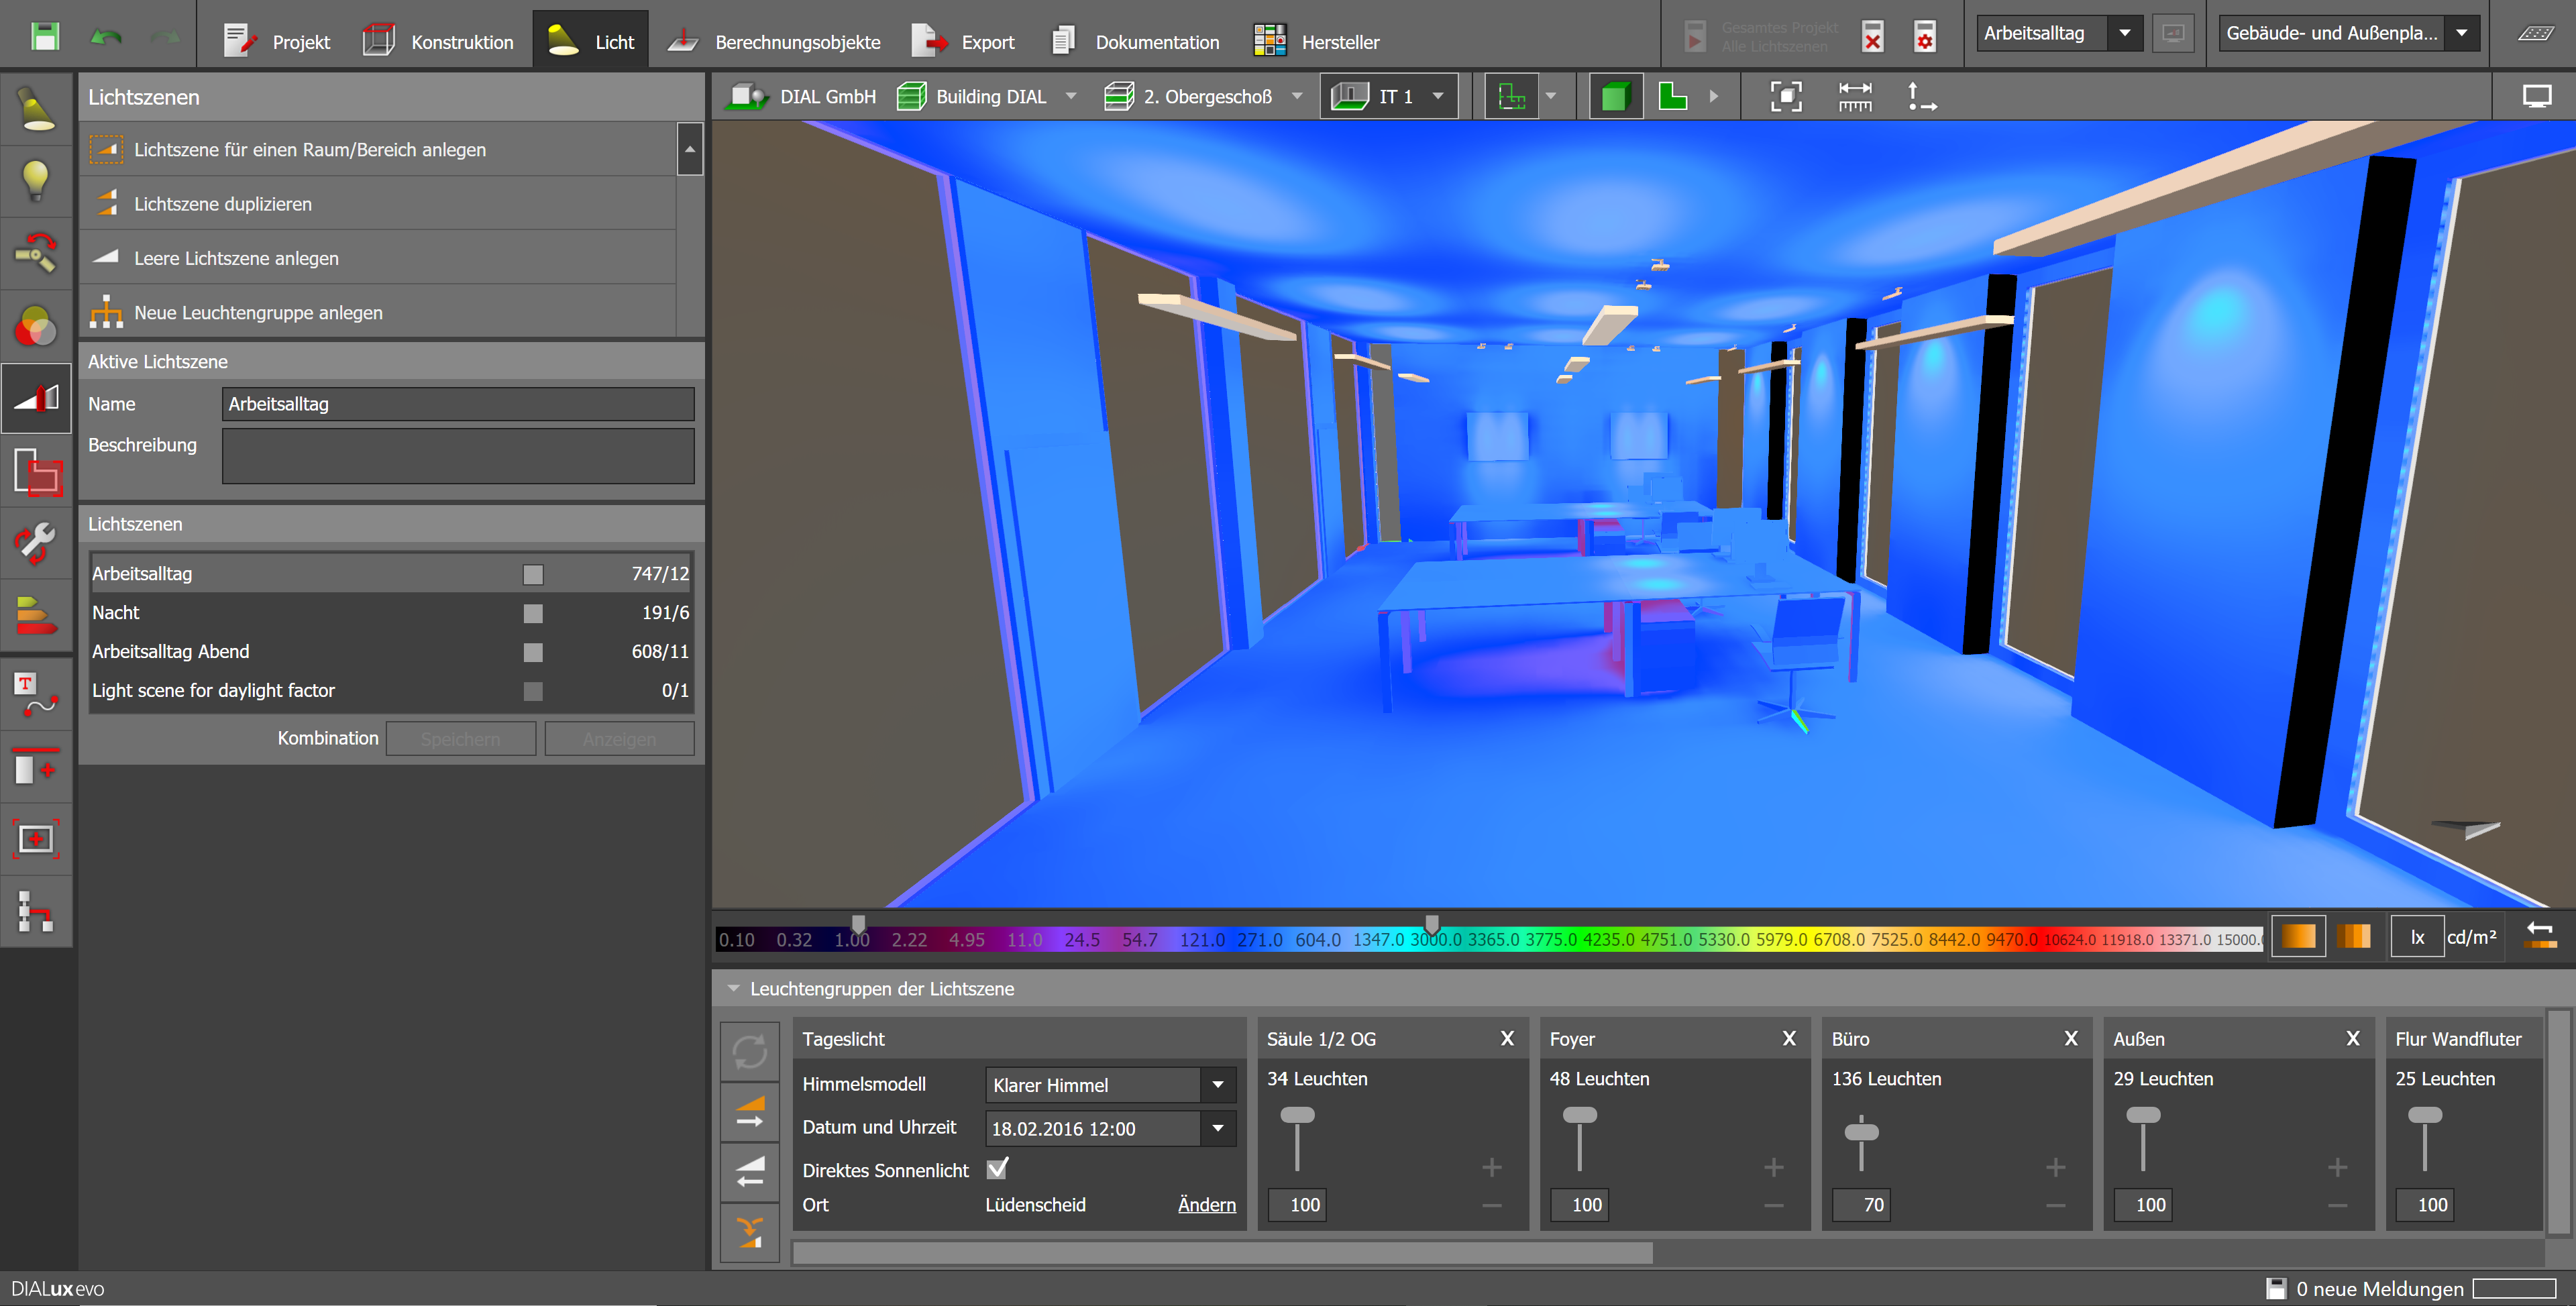The image size is (2576, 1306).
Task: Click the measure distance ruler icon
Action: point(1854,97)
